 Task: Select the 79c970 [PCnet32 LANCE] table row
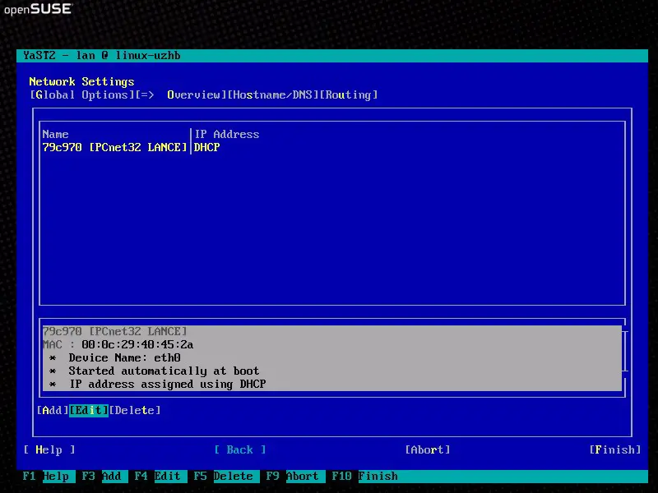coord(332,148)
